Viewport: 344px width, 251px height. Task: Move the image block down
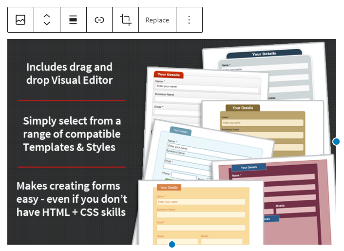[47, 24]
